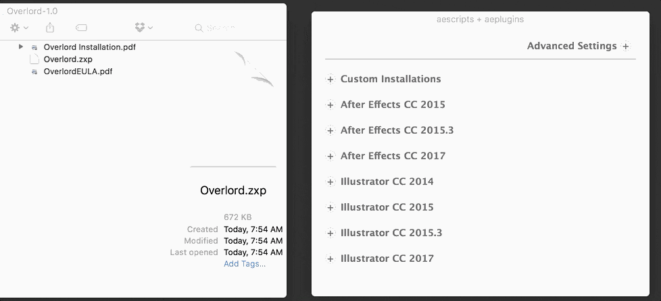The height and width of the screenshot is (301, 661).
Task: Click the Share icon in Finder toolbar
Action: 50,28
